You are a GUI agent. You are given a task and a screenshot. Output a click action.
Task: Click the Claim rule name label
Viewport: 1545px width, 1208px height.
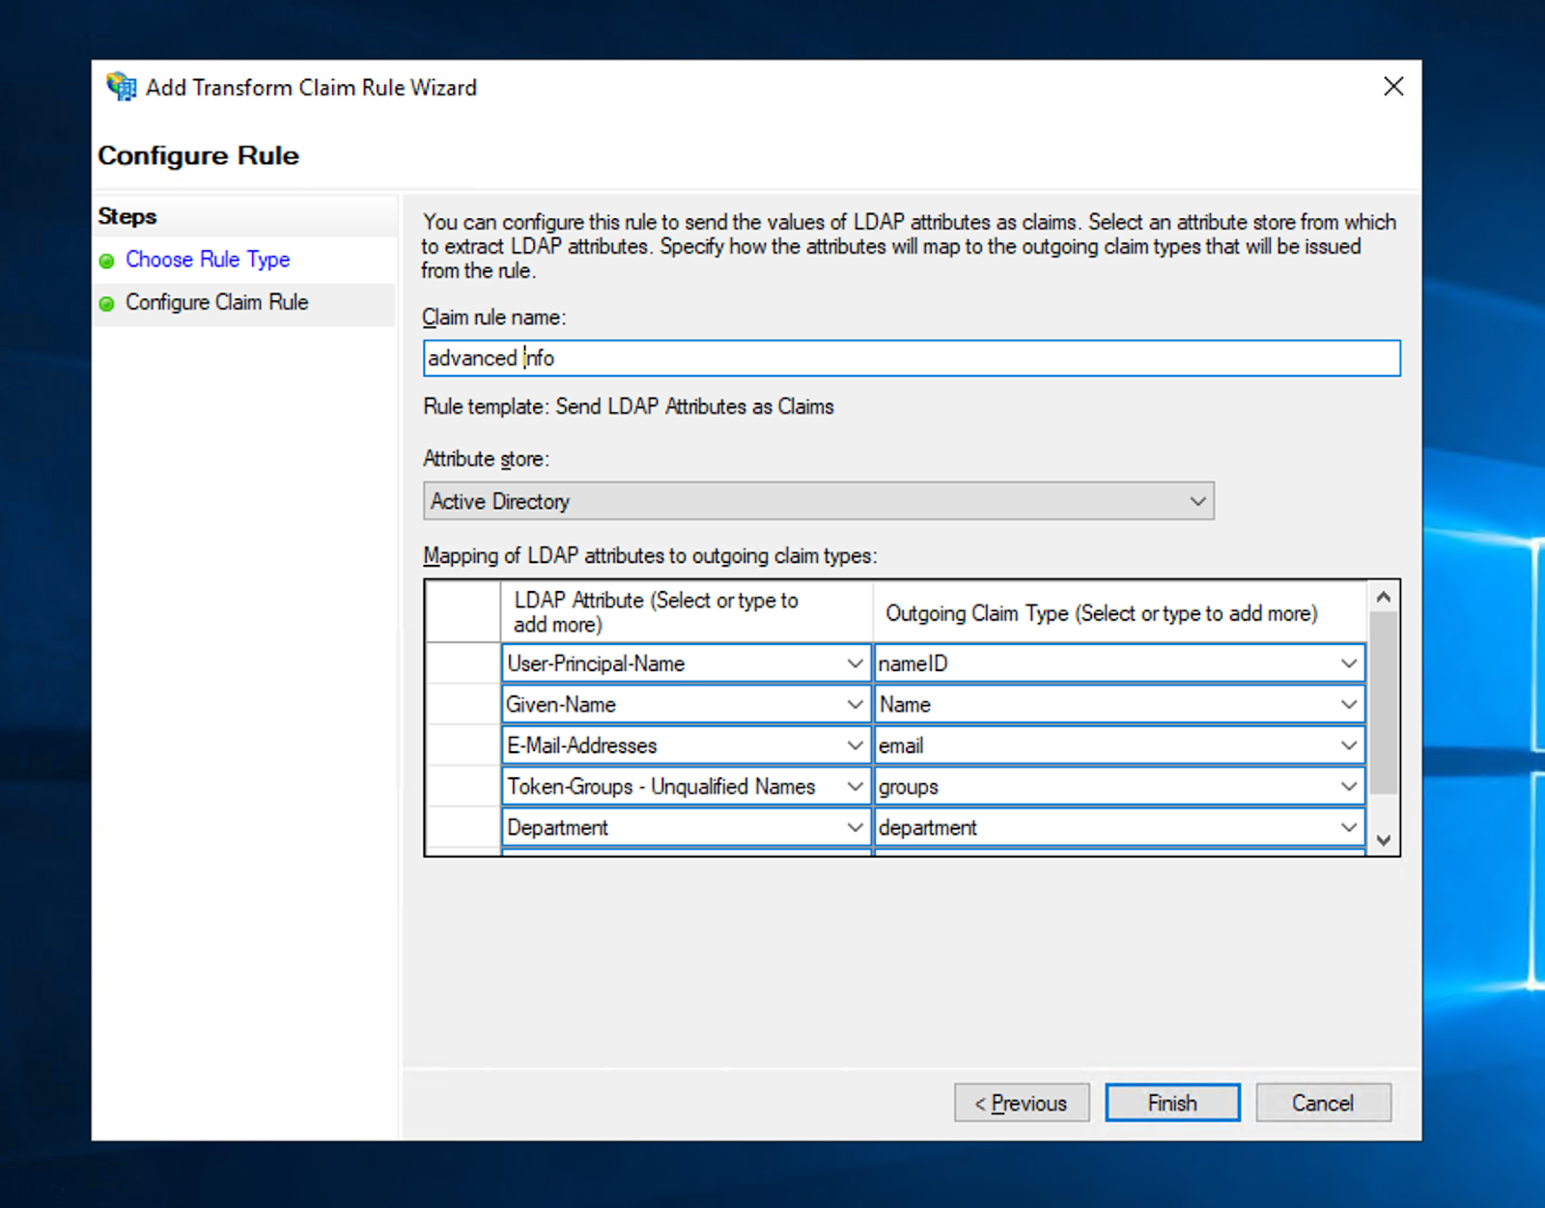(x=494, y=318)
